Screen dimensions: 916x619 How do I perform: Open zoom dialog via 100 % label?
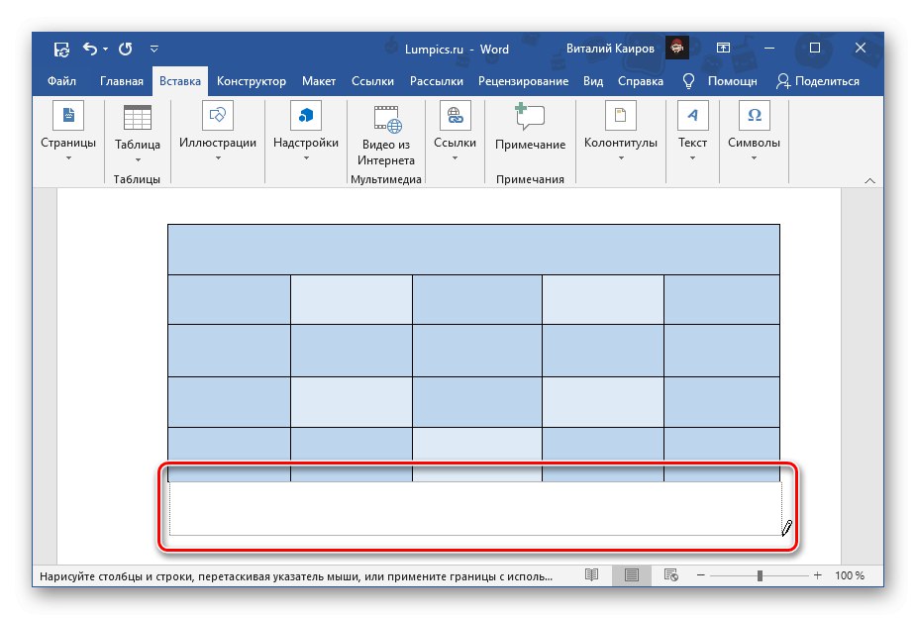(850, 575)
